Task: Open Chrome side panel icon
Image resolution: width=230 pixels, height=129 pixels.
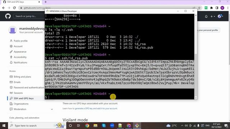Action: pos(217,8)
